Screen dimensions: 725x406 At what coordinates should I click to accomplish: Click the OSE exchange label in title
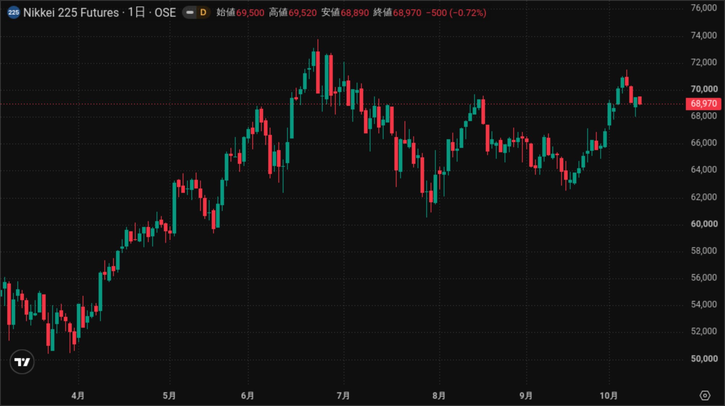coord(165,13)
